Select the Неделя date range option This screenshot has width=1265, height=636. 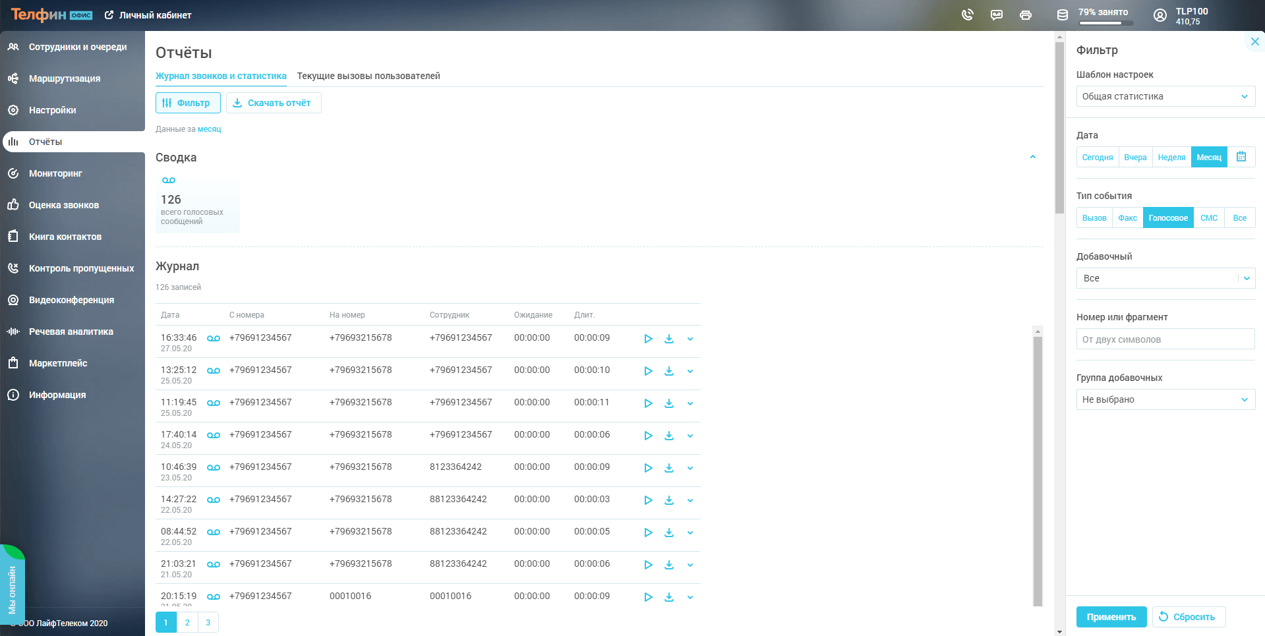1171,158
